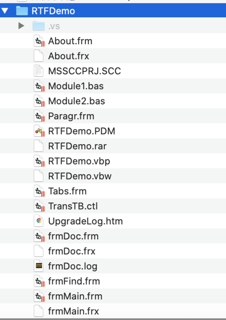Select the RTFDemo folder icon
The height and width of the screenshot is (320, 226).
[x=22, y=10]
